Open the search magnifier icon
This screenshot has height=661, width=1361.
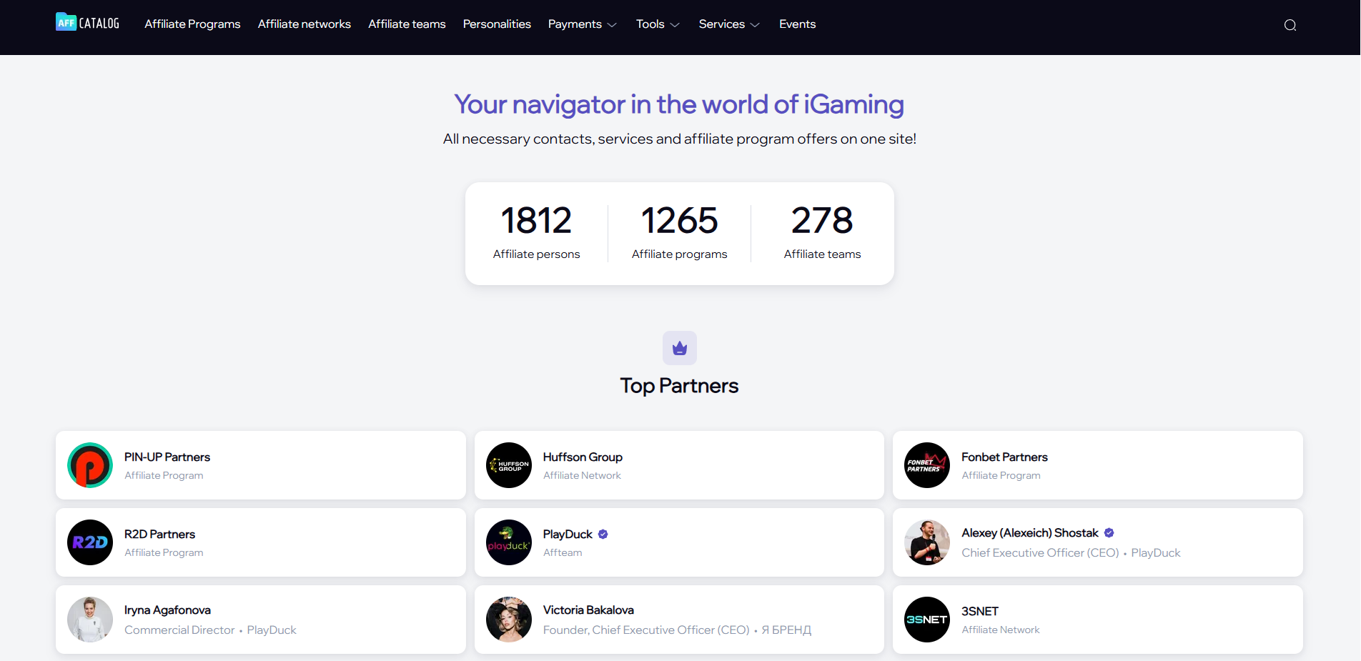[1290, 25]
